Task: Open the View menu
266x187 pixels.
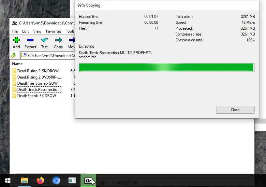Action: click(x=37, y=31)
